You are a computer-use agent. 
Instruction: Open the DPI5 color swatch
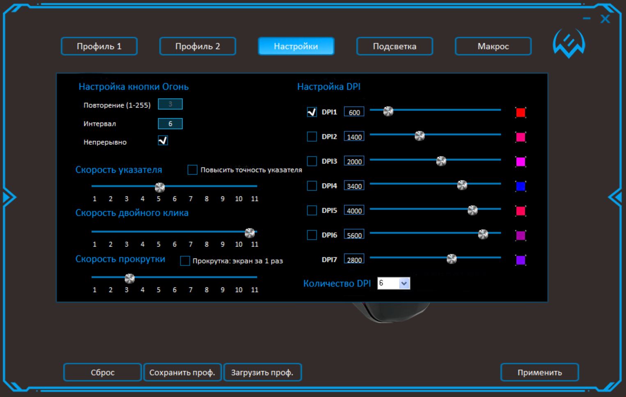(x=521, y=211)
